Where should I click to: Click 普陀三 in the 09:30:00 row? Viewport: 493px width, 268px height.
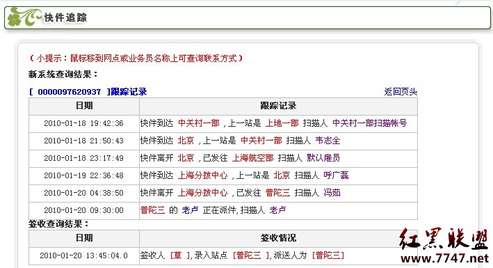(153, 210)
